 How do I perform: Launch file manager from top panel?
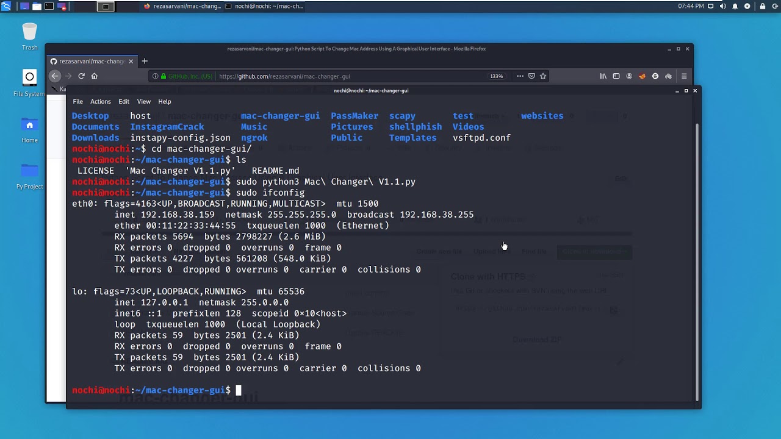tap(37, 6)
